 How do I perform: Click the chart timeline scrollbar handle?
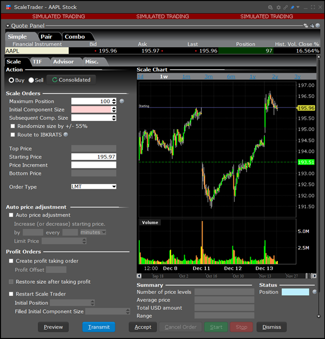tap(307, 276)
